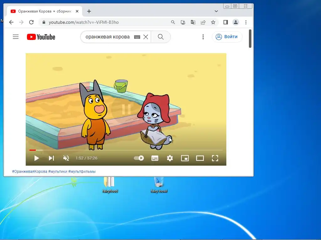Viewport: 321px width, 240px height.
Task: Bookmark this page with the star
Action: (x=213, y=22)
